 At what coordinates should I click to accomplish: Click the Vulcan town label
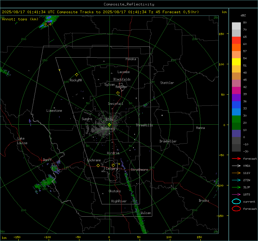146,213
